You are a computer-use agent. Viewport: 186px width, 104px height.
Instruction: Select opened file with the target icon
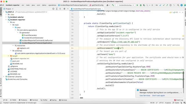click(x=53, y=9)
